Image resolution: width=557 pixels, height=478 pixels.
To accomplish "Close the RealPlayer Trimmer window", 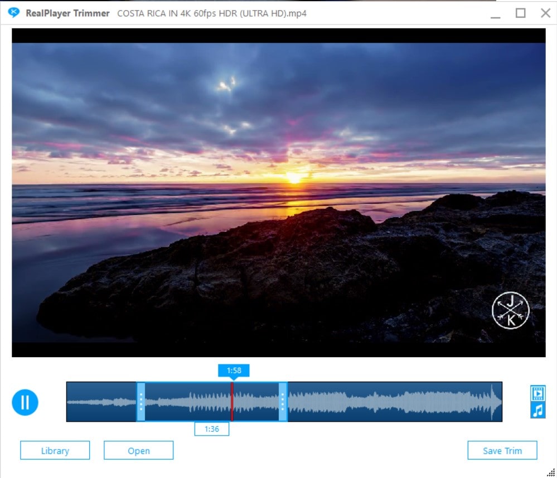I will coord(545,13).
